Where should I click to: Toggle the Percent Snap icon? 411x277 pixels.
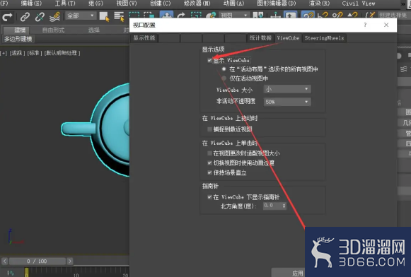coord(337,15)
